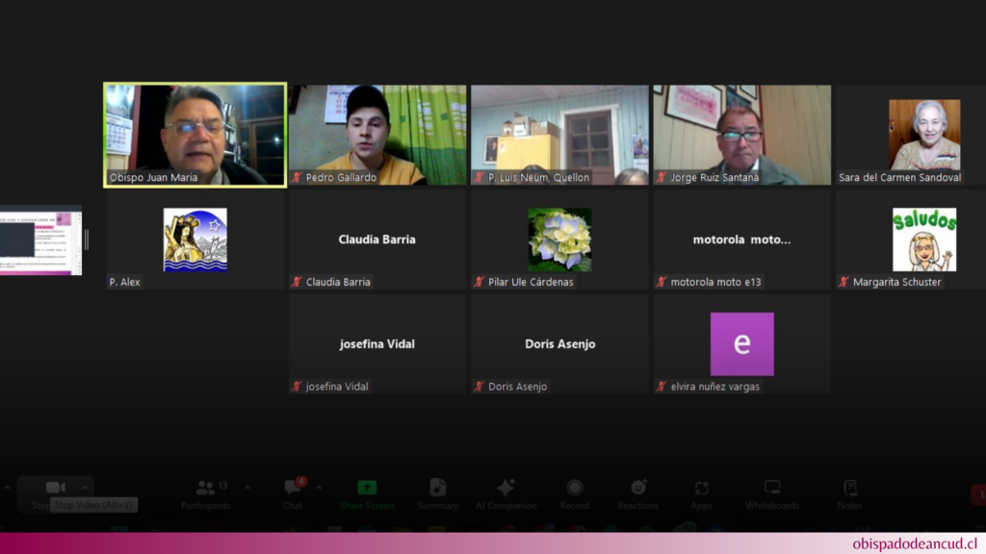Click the shared screen thumbnail on left
986x554 pixels.
tap(40, 240)
